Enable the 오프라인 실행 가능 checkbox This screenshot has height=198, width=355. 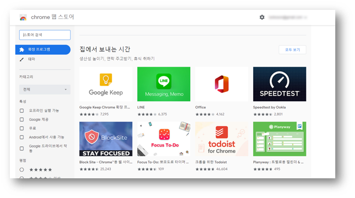pos(22,111)
